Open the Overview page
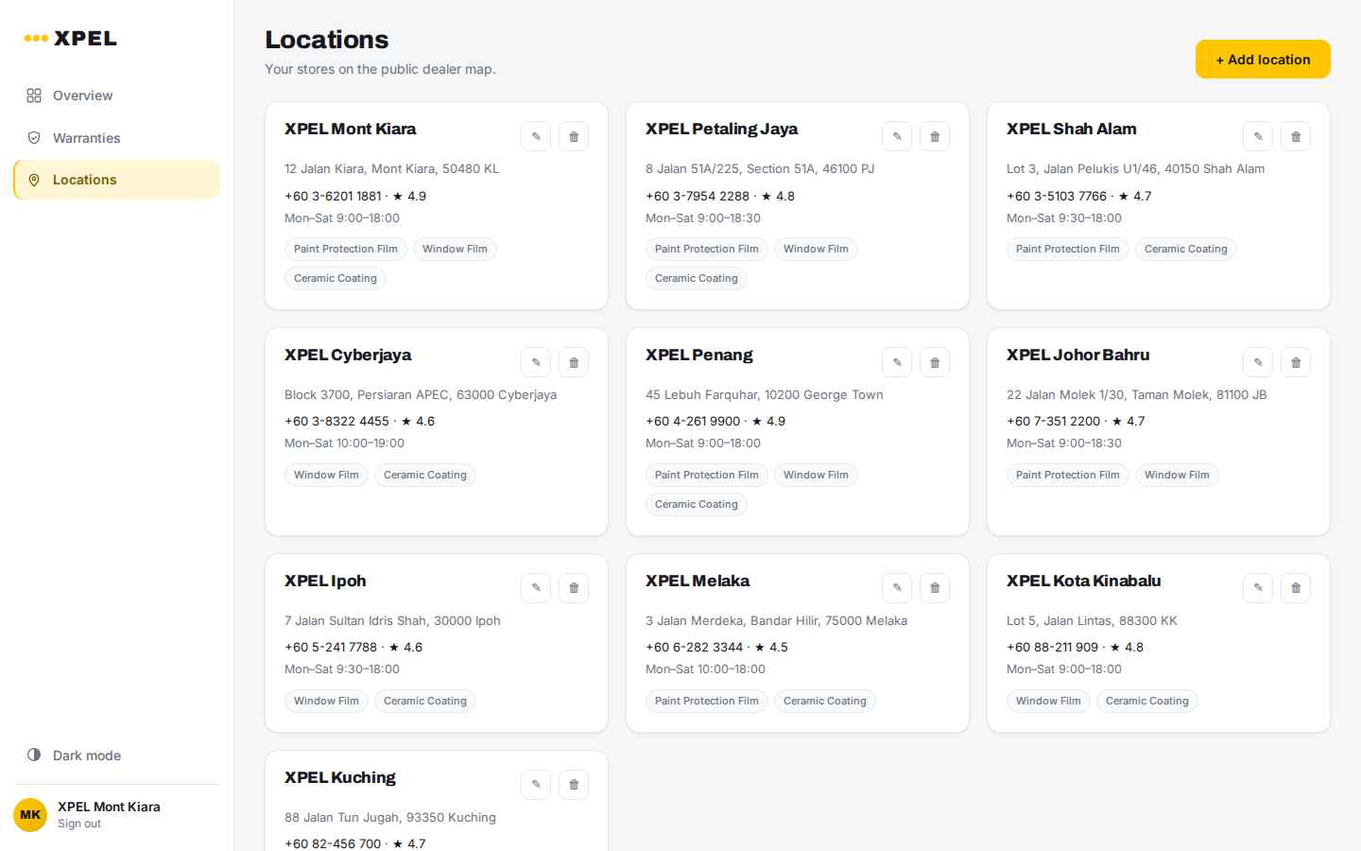This screenshot has height=851, width=1361. tap(116, 96)
